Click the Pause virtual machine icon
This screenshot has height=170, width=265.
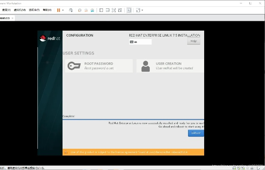[59, 10]
